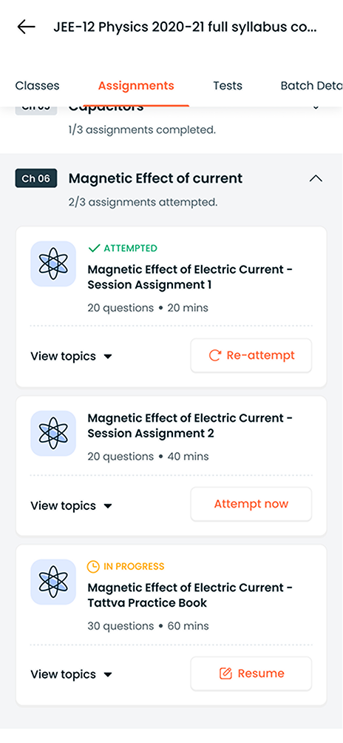Image resolution: width=343 pixels, height=743 pixels.
Task: Open the Batch Details tab
Action: pos(311,86)
